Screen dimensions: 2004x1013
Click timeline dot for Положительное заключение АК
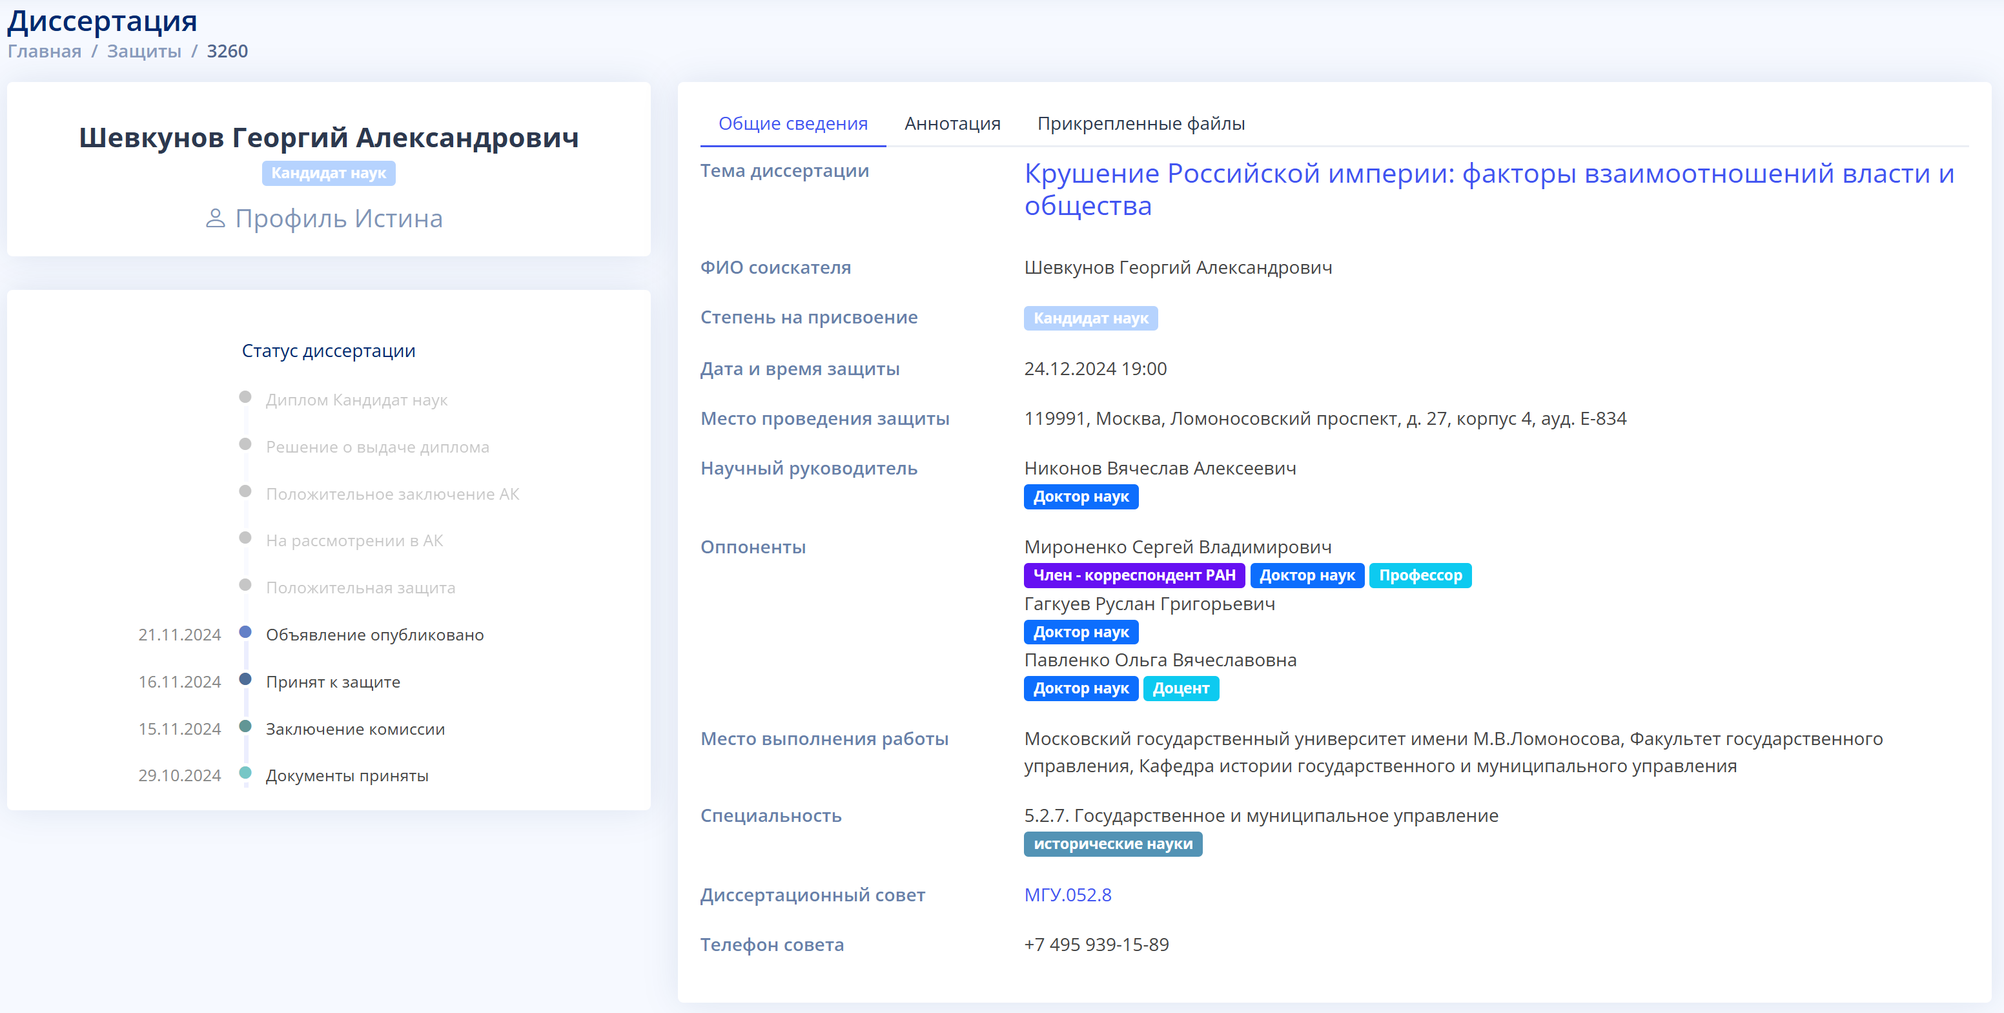(245, 491)
